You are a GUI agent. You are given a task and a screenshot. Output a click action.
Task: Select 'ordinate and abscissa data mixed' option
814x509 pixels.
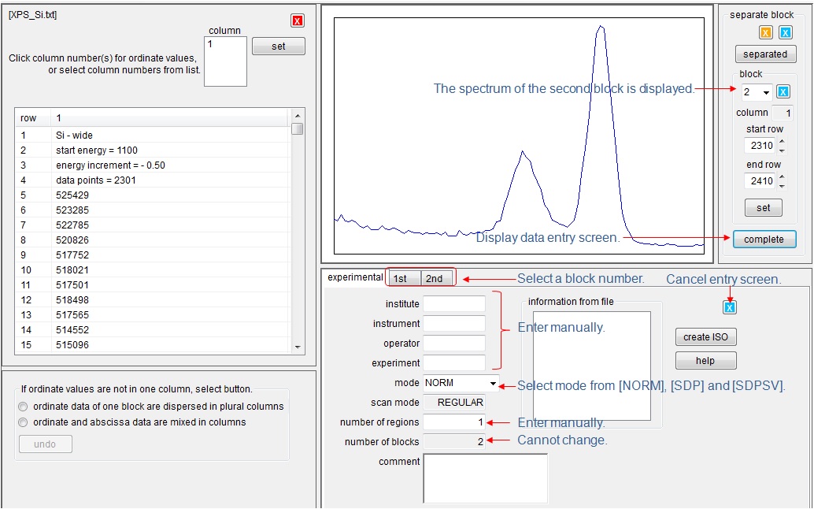(x=24, y=422)
